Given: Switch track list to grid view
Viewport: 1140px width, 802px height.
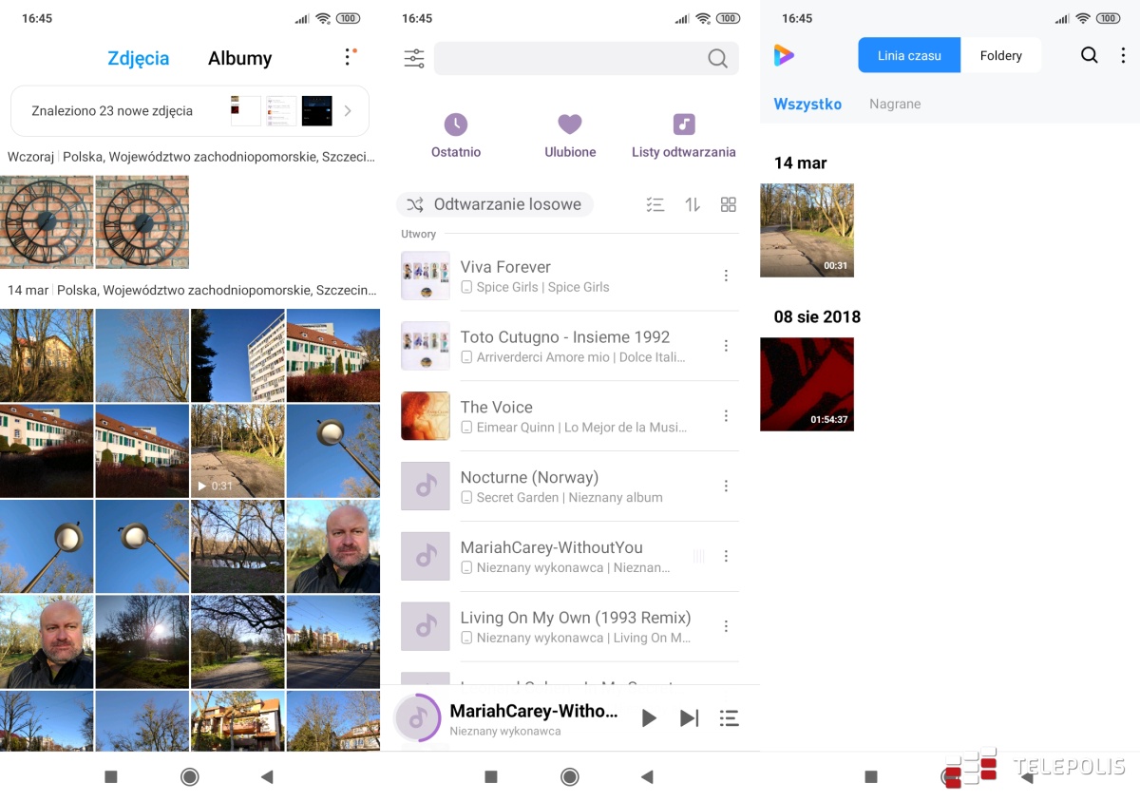Looking at the screenshot, I should pyautogui.click(x=729, y=204).
